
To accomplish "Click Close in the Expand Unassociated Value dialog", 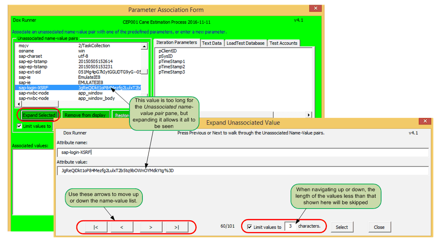I will [379, 227].
